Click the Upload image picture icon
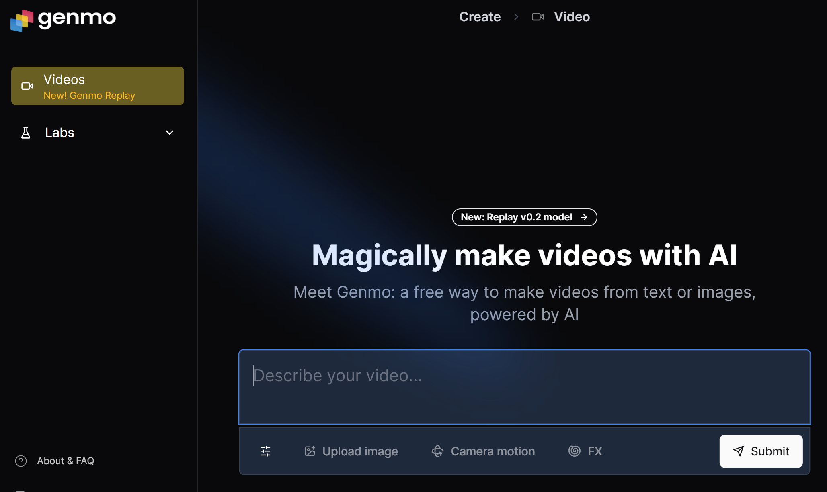827x492 pixels. pos(310,451)
